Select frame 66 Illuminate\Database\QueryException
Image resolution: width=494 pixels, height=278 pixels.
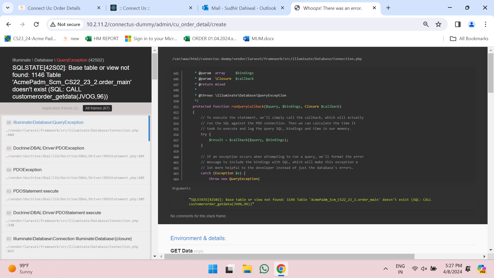[75, 128]
